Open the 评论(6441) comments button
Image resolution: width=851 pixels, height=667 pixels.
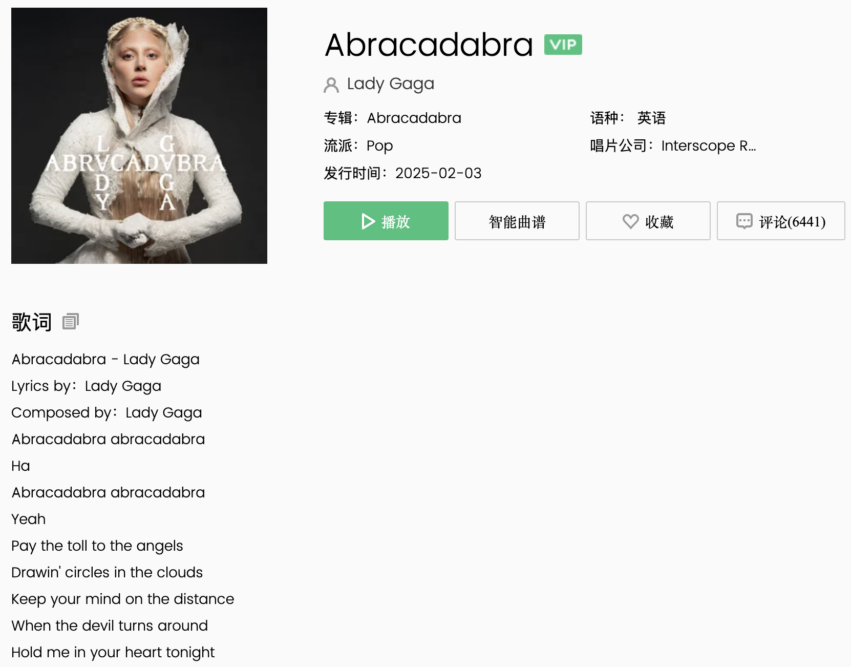pyautogui.click(x=781, y=221)
